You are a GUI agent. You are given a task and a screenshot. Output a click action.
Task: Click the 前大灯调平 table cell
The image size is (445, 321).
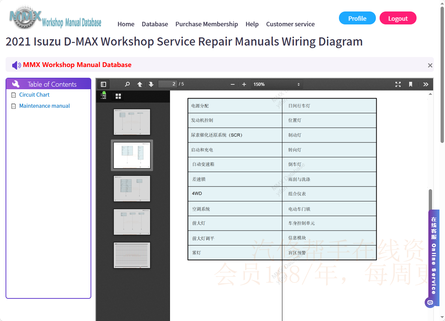(x=235, y=238)
